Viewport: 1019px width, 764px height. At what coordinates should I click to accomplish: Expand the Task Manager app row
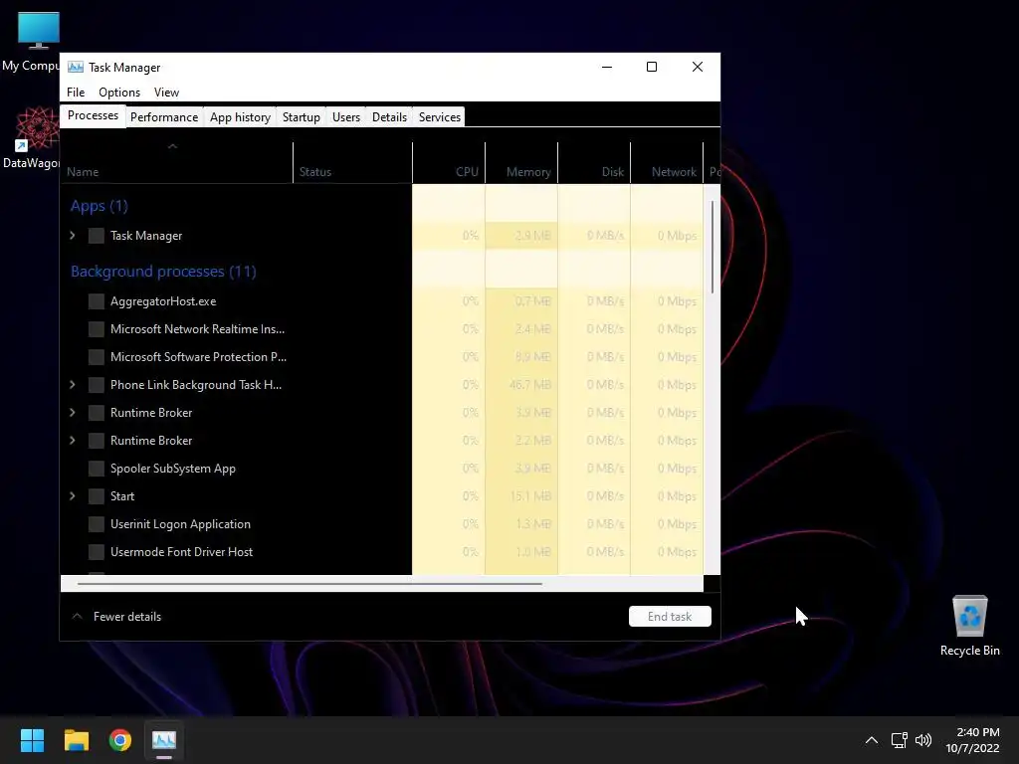72,236
